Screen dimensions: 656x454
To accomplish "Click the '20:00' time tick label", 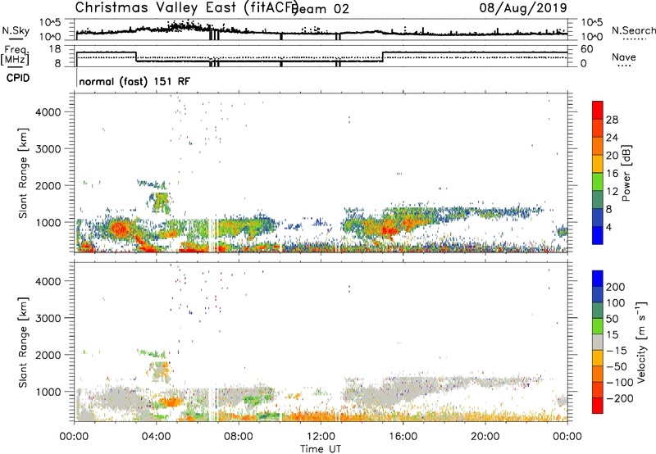I will [485, 437].
